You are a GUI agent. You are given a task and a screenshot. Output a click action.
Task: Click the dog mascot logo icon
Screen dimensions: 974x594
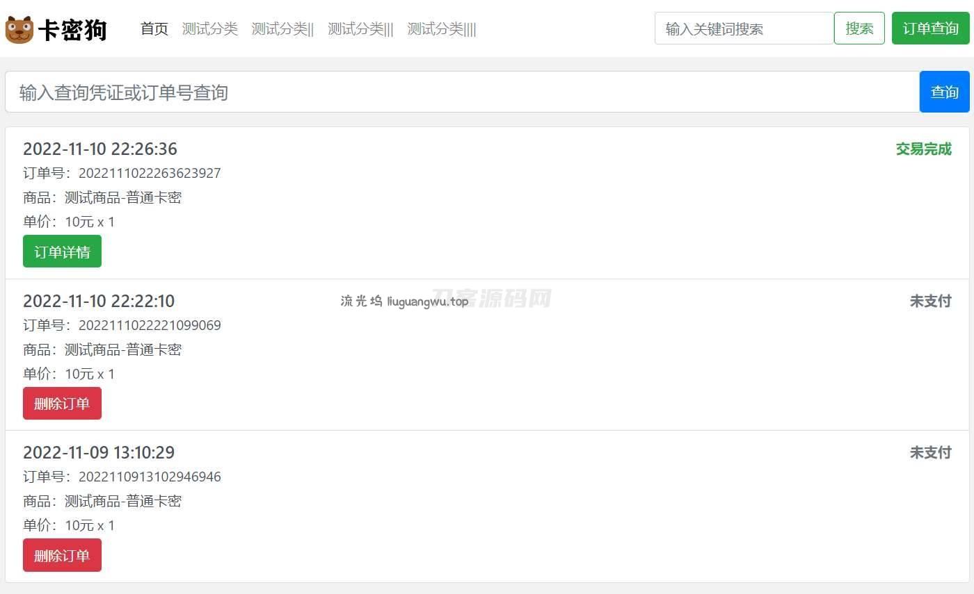pos(19,29)
